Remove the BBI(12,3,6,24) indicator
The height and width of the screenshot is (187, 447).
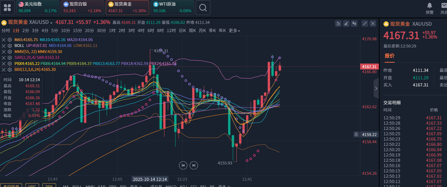[4, 69]
